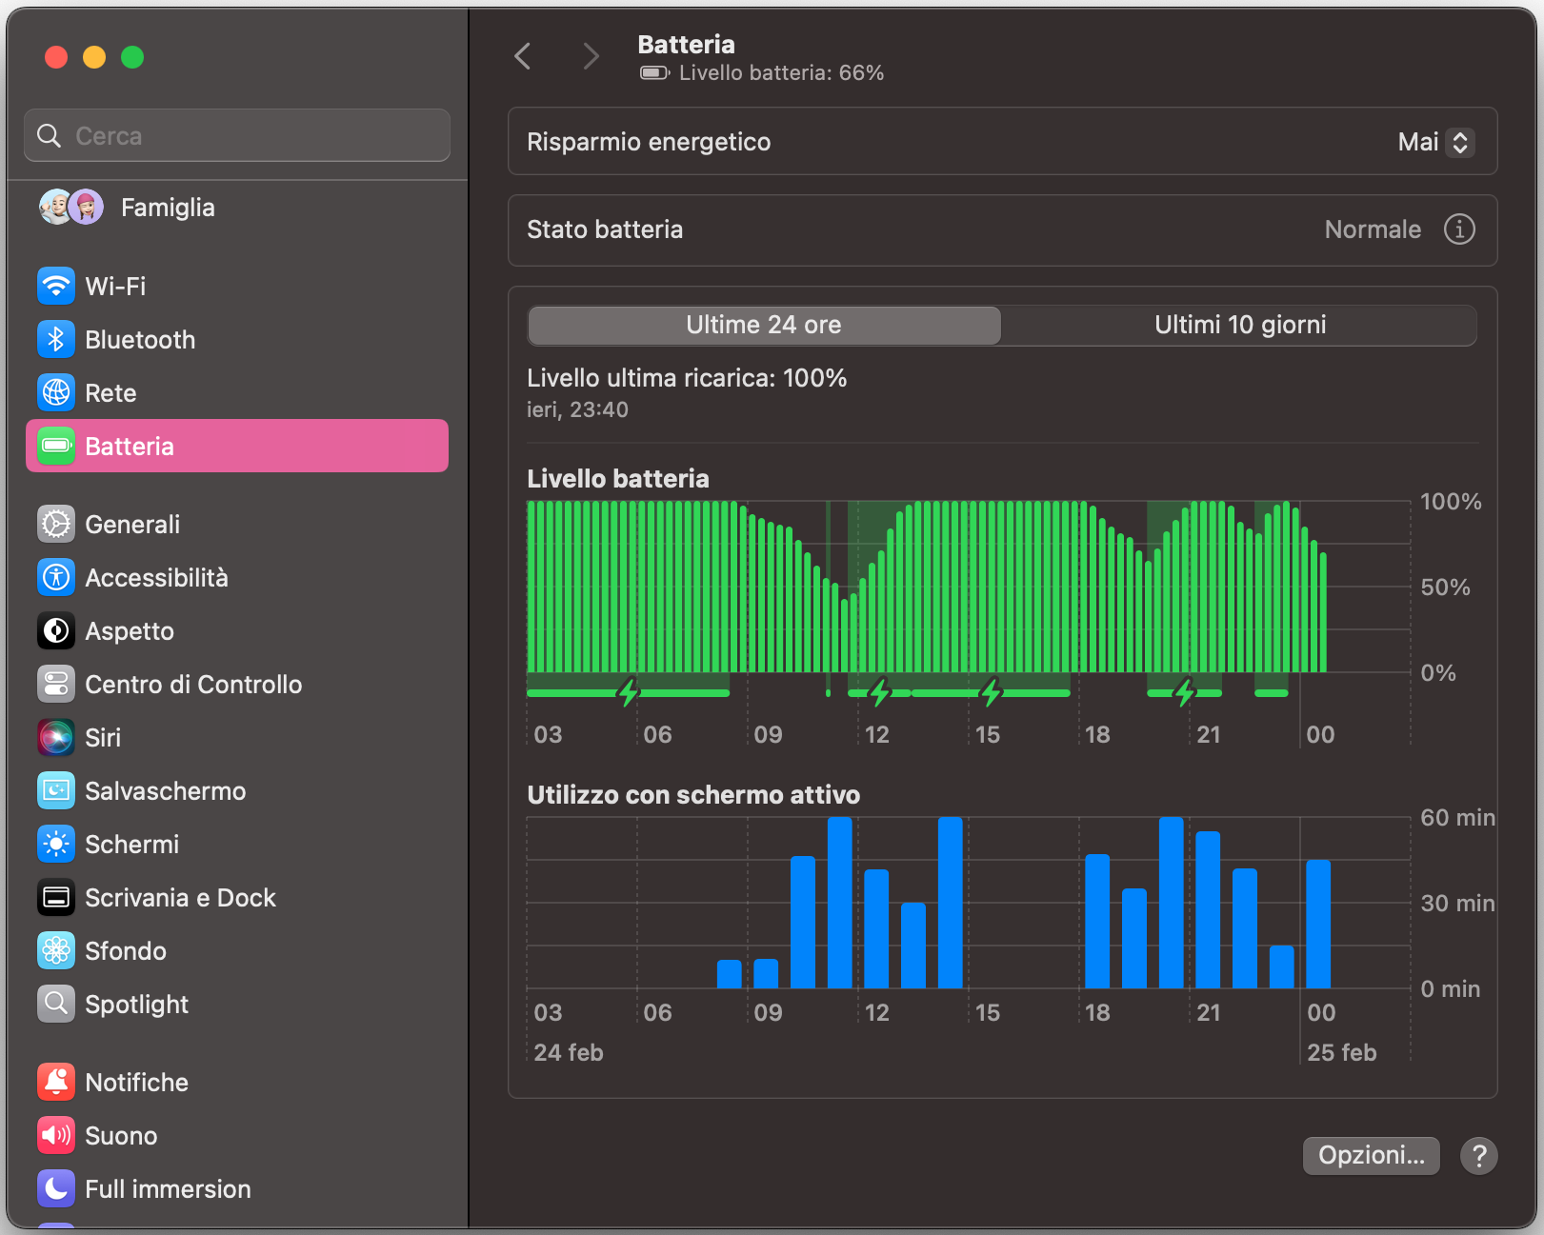Select Scrivania e Dock in sidebar
This screenshot has height=1235, width=1544.
coord(180,897)
